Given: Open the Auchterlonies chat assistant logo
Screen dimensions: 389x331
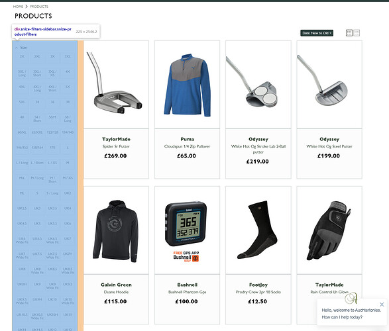Looking at the screenshot, I should click(351, 298).
